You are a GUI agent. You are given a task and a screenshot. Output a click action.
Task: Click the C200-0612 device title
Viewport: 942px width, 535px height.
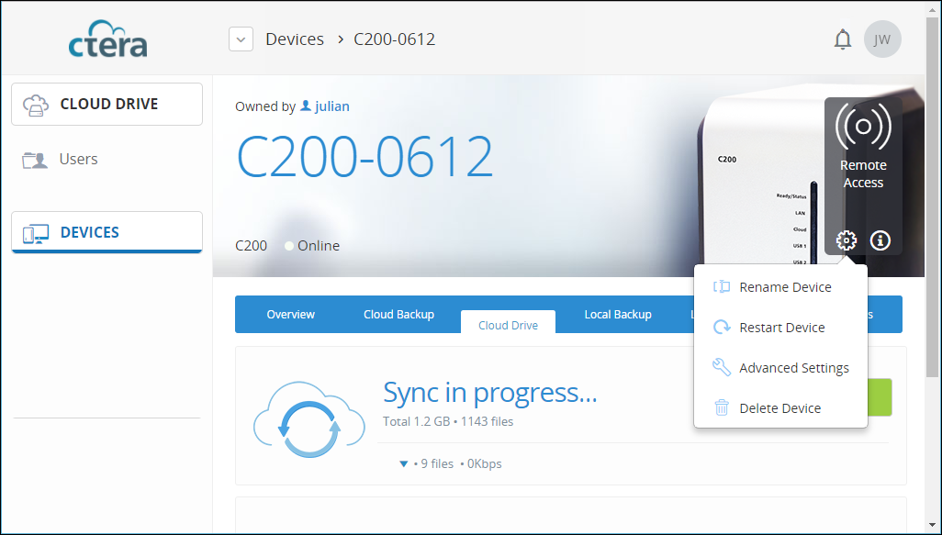pos(364,157)
